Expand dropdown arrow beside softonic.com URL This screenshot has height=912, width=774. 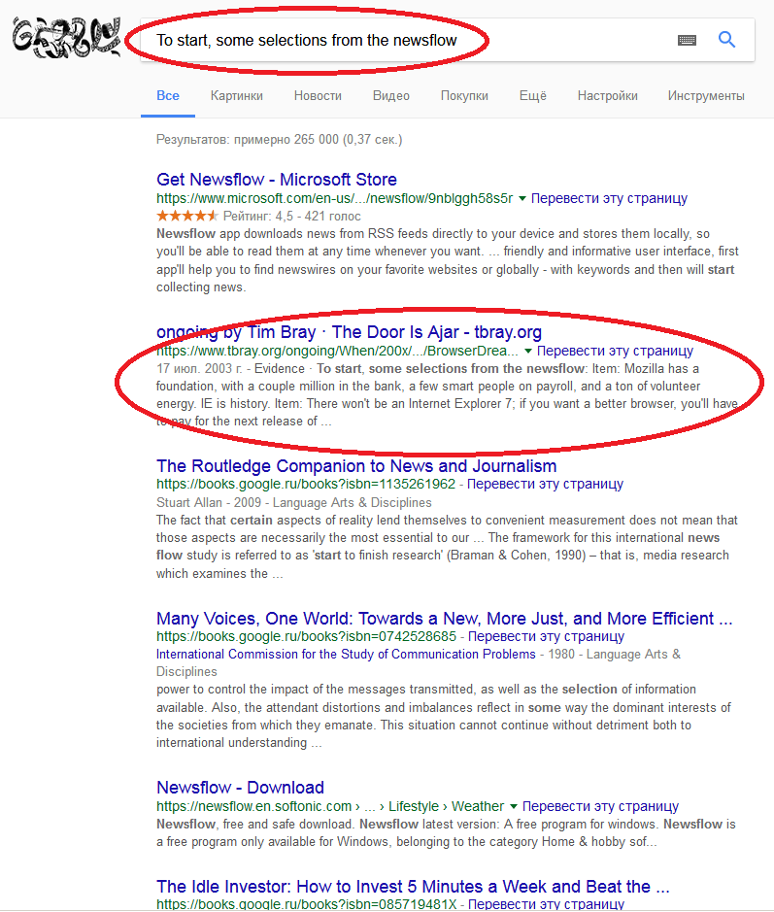point(514,807)
